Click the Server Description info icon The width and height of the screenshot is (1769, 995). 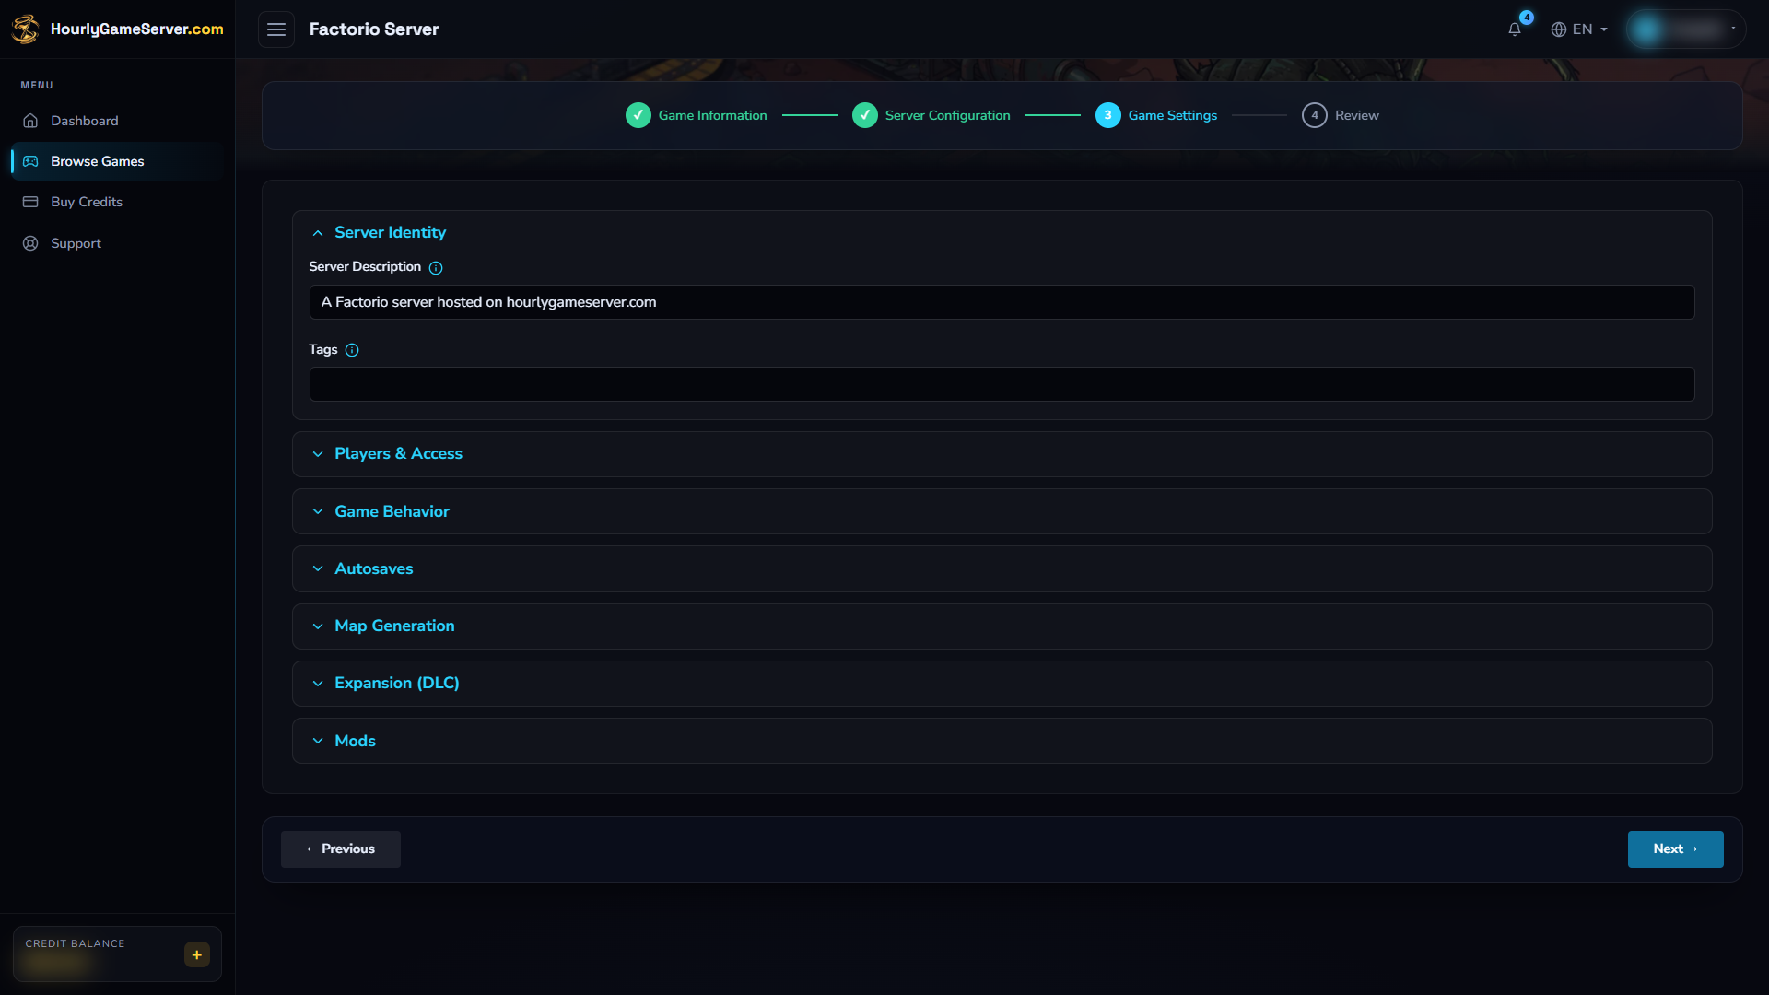click(x=436, y=268)
